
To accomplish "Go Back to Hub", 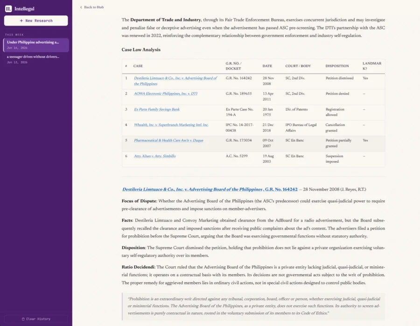I will pyautogui.click(x=92, y=7).
